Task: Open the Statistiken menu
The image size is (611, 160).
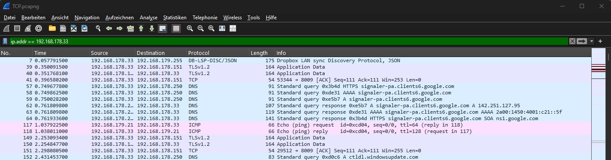Action: [x=175, y=18]
